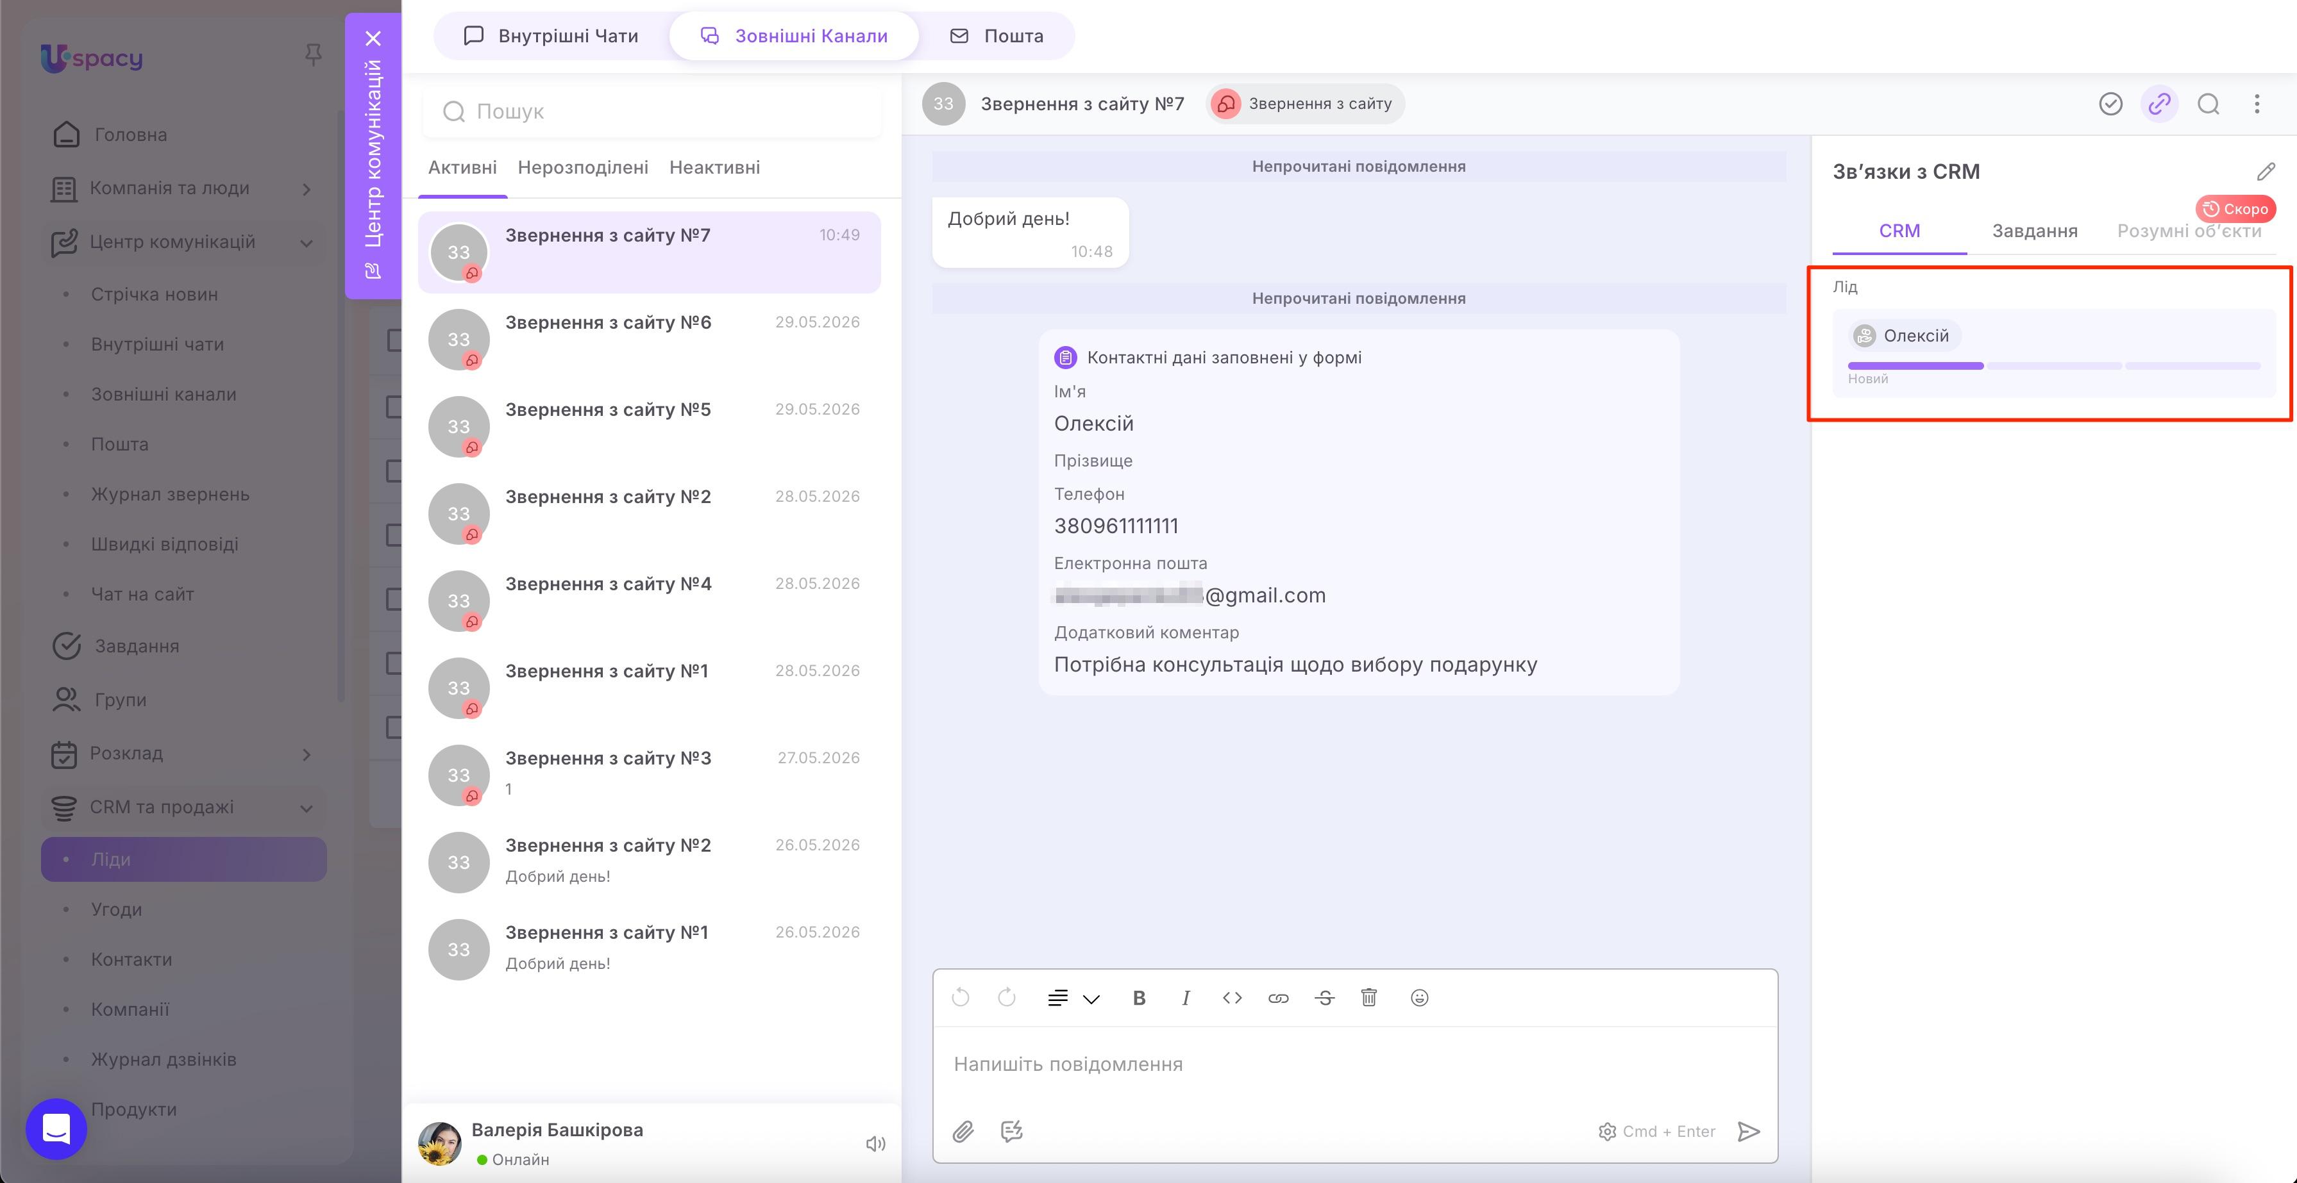Viewport: 2297px width, 1183px height.
Task: Open the emoji picker
Action: tap(1418, 998)
